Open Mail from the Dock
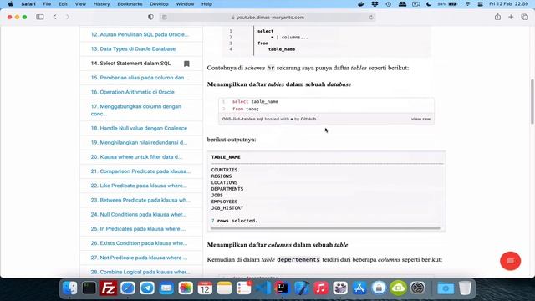Image resolution: width=535 pixels, height=301 pixels. click(x=166, y=288)
